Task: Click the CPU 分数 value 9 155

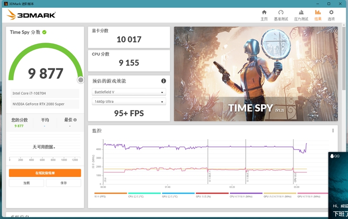Action: [129, 63]
